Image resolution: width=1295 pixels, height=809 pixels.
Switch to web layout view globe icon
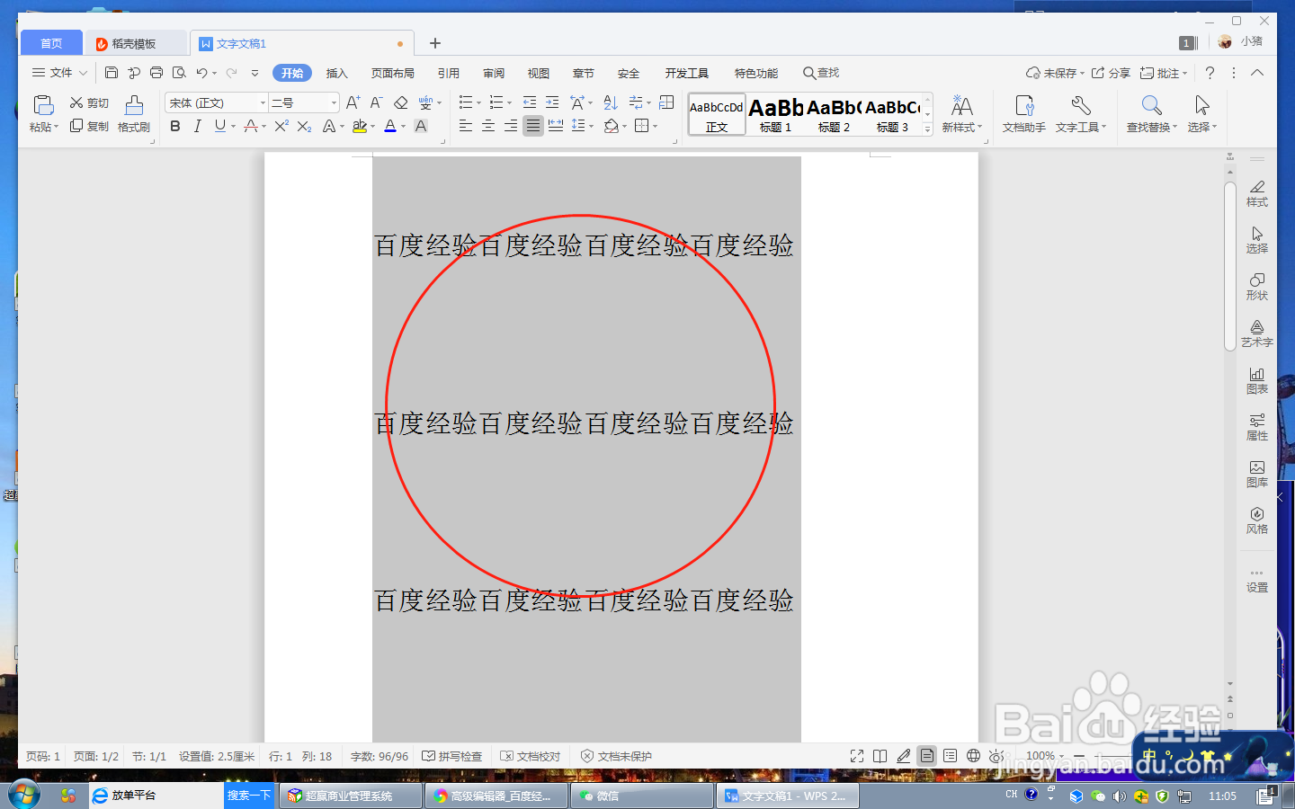coord(973,756)
